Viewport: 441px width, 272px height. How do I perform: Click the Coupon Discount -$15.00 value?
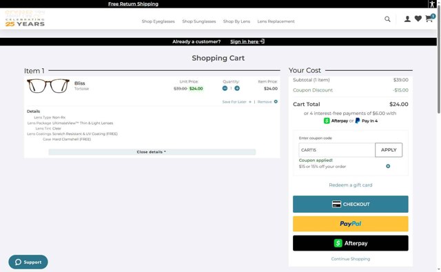pos(401,90)
